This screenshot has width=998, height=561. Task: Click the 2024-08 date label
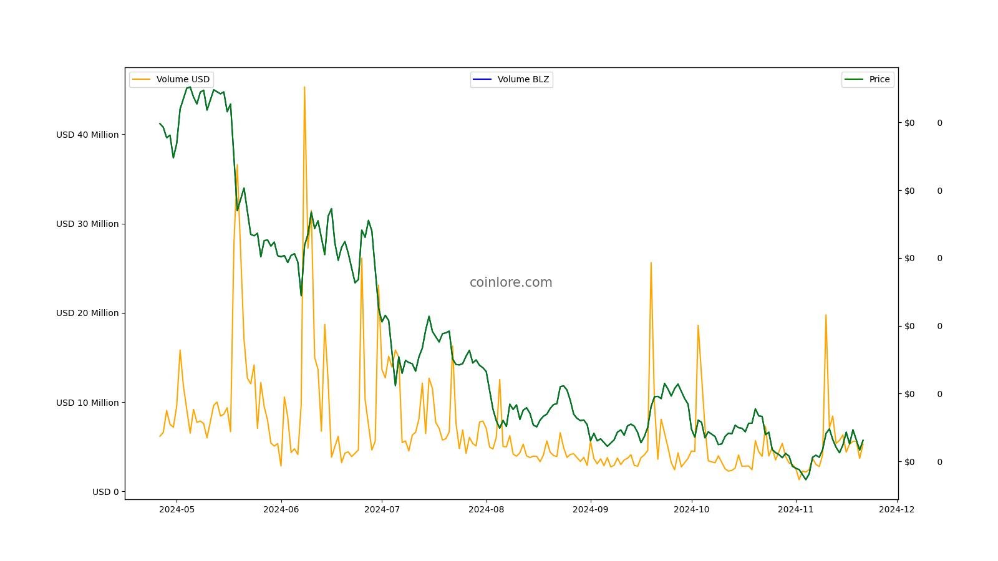[487, 509]
